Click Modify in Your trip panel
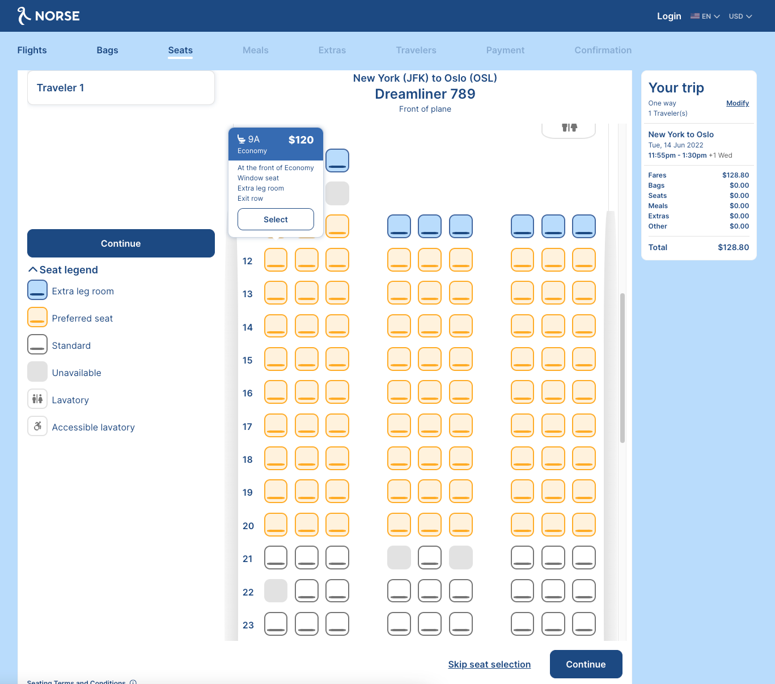This screenshot has width=775, height=684. tap(738, 103)
